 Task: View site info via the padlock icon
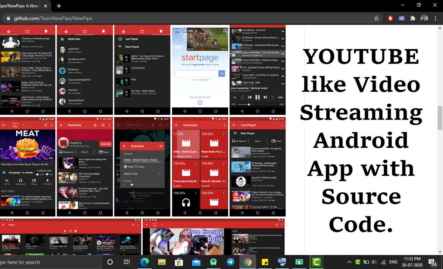click(x=8, y=18)
